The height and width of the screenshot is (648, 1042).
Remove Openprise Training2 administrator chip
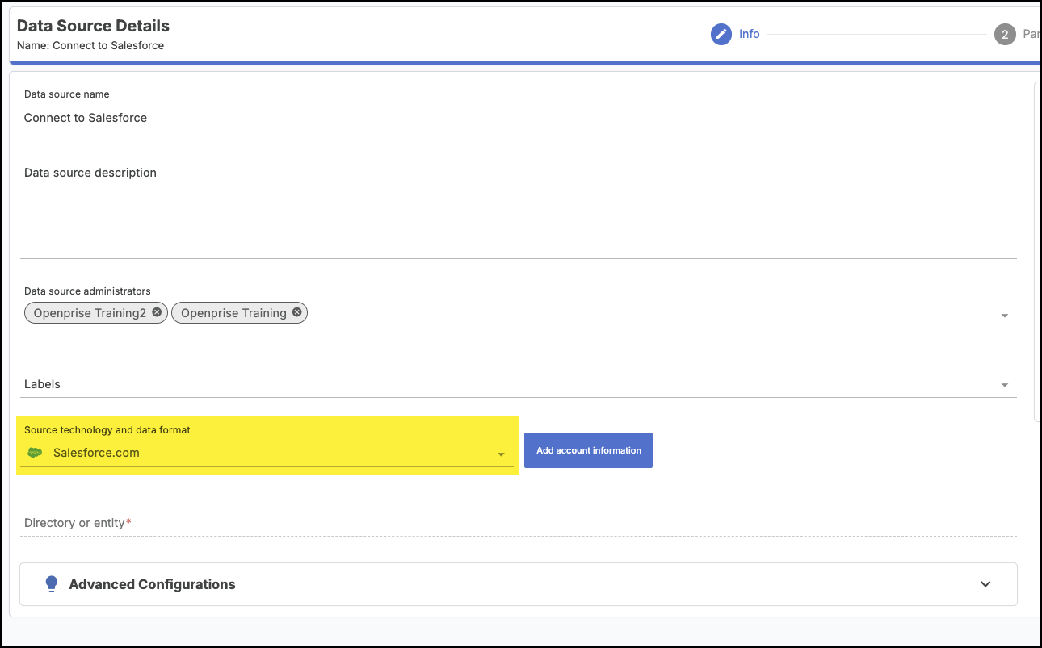(157, 312)
